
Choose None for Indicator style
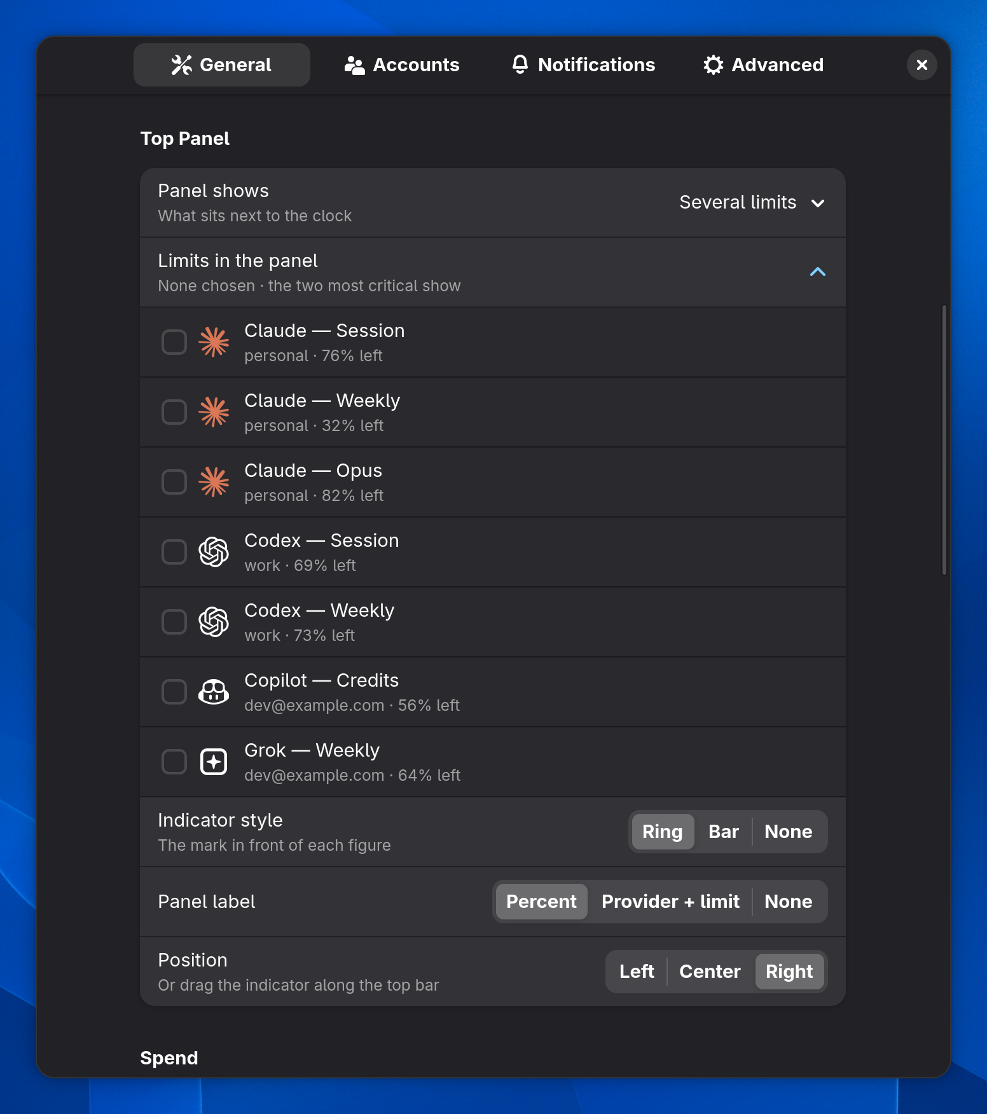[x=789, y=832]
